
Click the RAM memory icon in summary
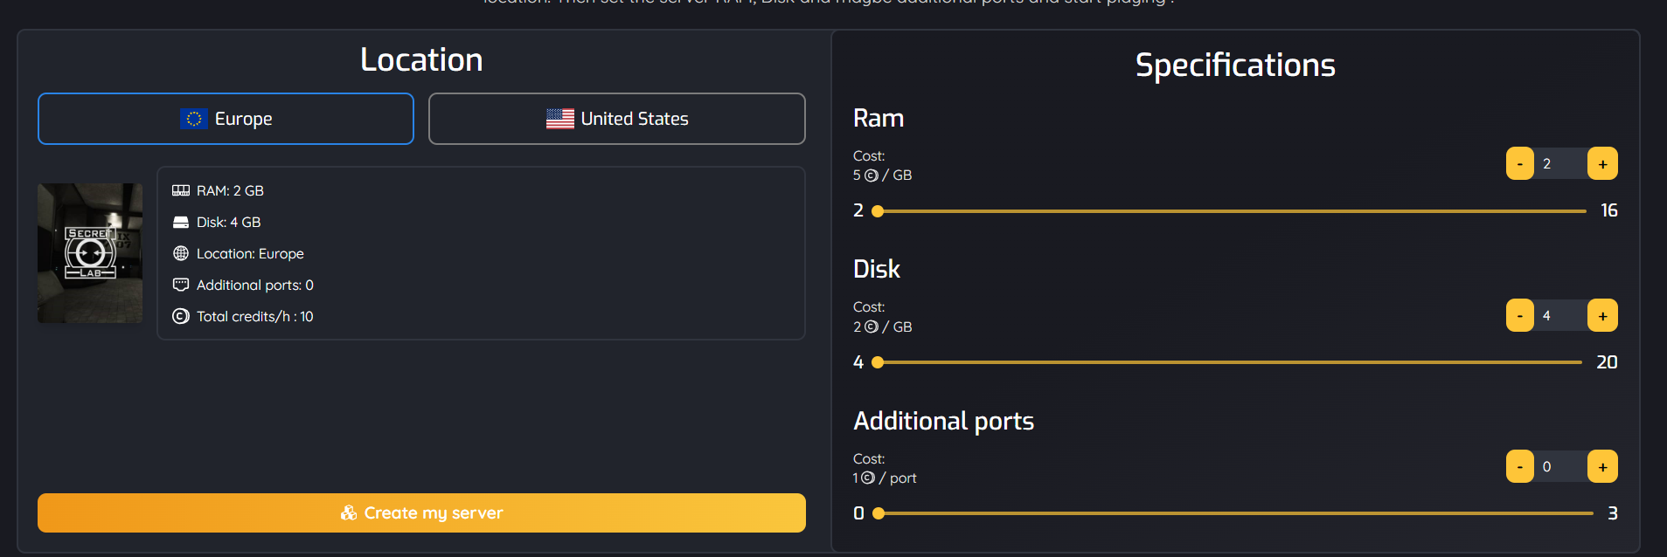pyautogui.click(x=181, y=190)
